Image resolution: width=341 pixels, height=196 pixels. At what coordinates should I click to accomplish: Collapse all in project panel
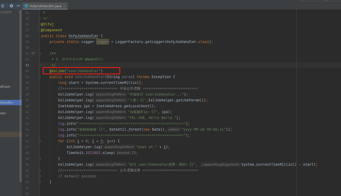point(3,6)
